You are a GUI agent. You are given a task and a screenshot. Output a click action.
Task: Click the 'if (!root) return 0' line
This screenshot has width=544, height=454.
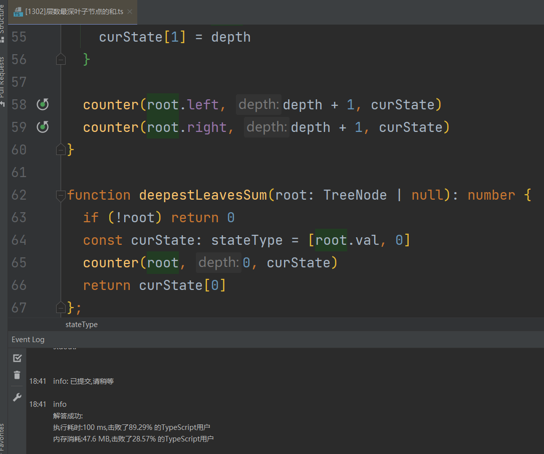[x=159, y=217]
